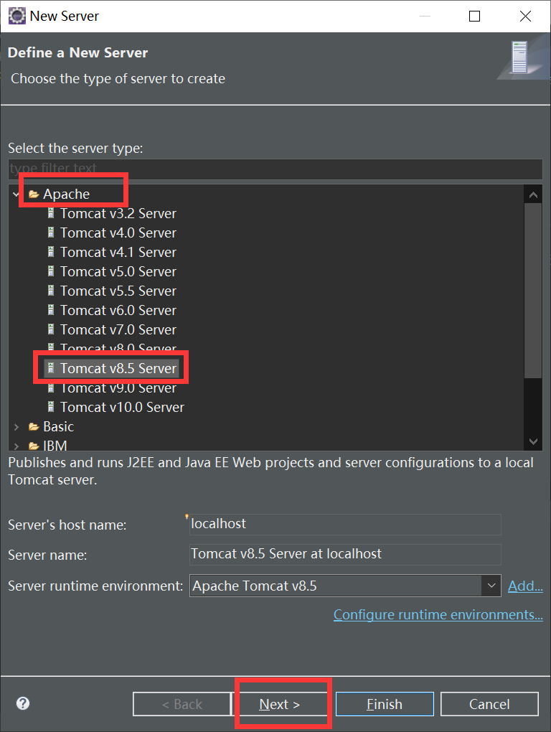Maximize the New Server dialog

pos(474,17)
